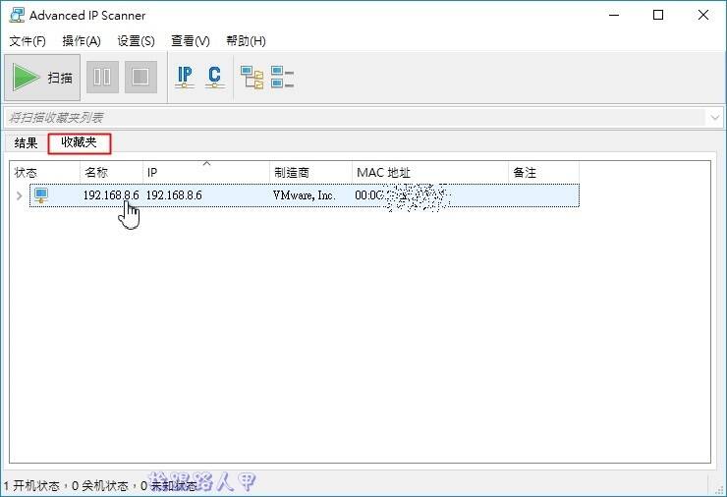Click the MAC address cell starting 00:0C
This screenshot has width=727, height=497.
pyautogui.click(x=401, y=196)
